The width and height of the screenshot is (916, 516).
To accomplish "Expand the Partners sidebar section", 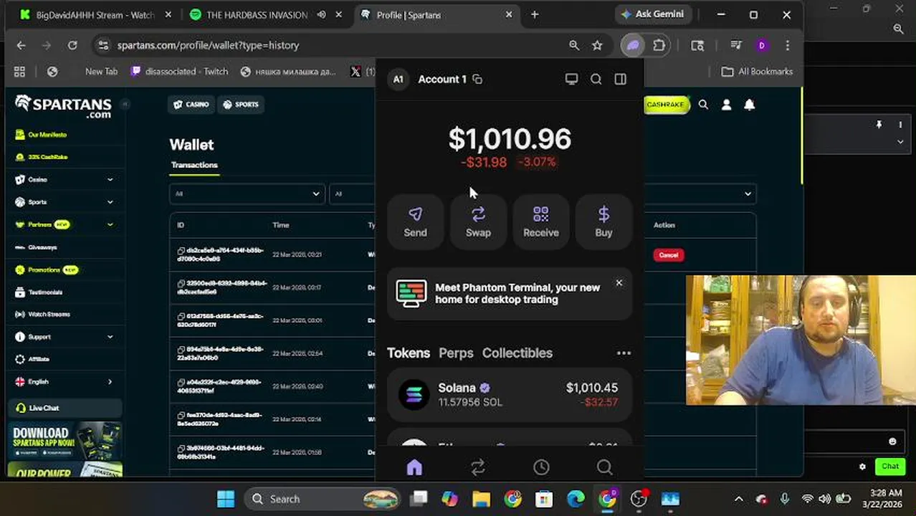I will [x=63, y=224].
